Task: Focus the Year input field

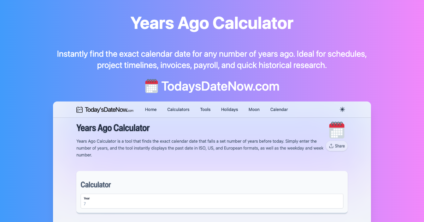Action: tap(212, 204)
